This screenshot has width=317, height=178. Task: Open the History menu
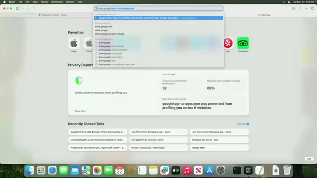tap(45, 2)
